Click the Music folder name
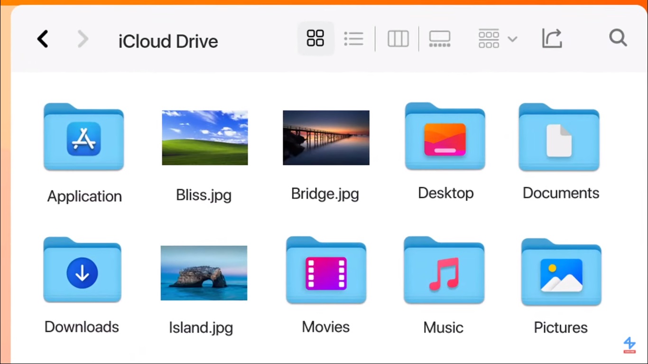648x364 pixels. (444, 328)
